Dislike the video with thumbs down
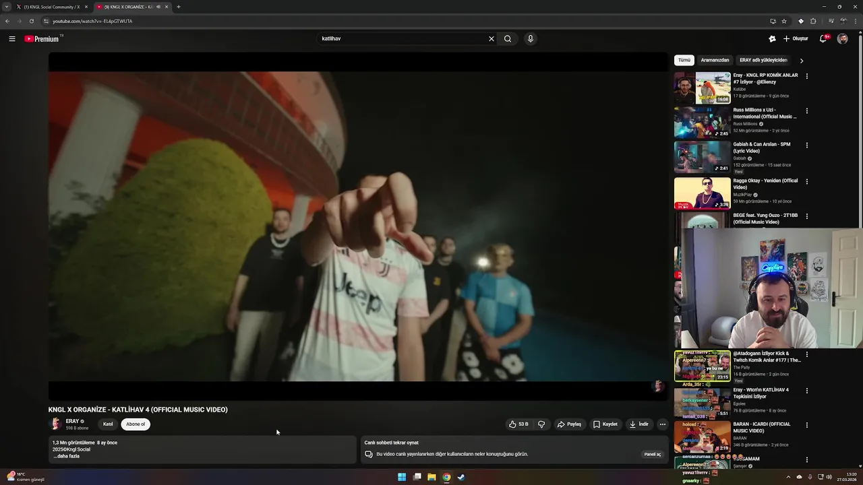This screenshot has width=863, height=485. click(x=541, y=424)
